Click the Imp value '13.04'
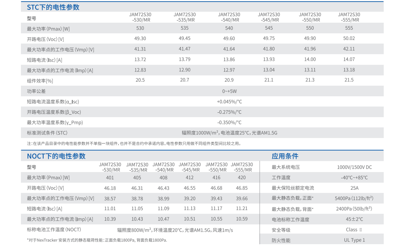This screenshot has width=405, height=246. click(x=269, y=70)
